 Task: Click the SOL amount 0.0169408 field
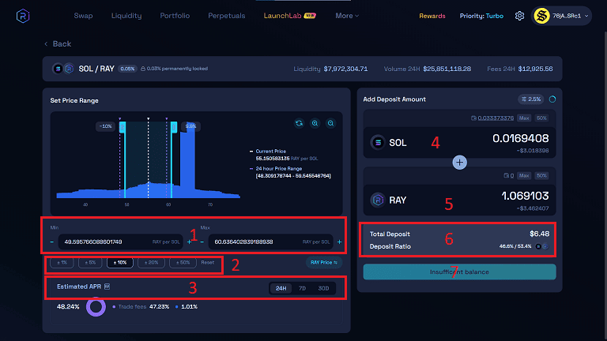520,138
